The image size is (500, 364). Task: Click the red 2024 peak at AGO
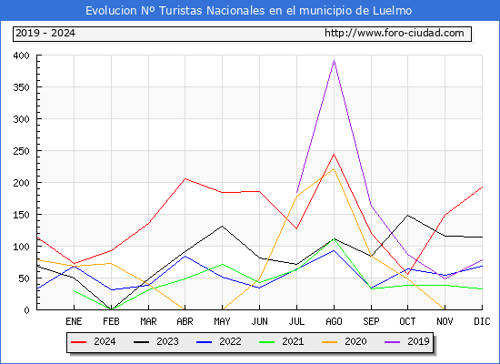334,155
